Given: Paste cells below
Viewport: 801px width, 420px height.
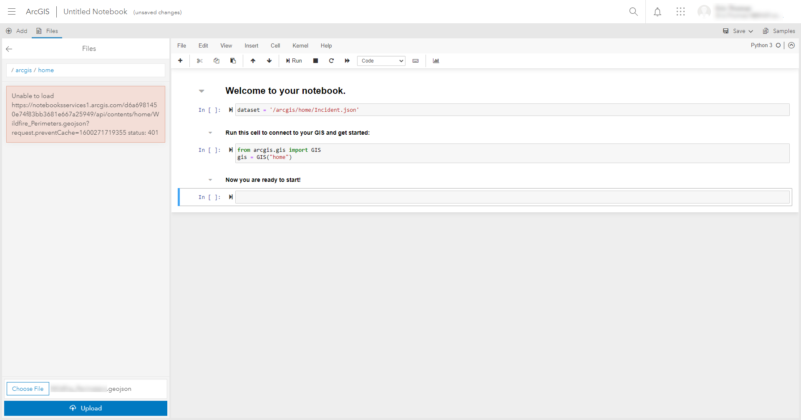Looking at the screenshot, I should click(x=233, y=61).
